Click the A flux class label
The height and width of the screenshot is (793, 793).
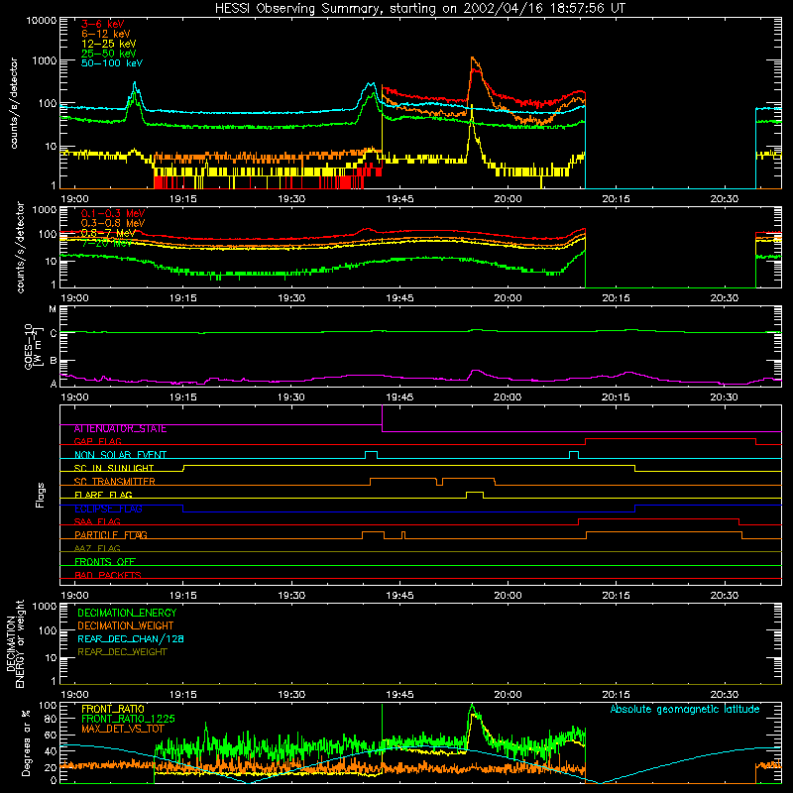[54, 384]
